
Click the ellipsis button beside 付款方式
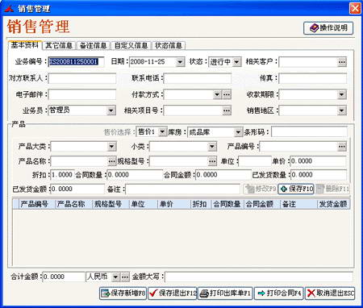(x=227, y=94)
